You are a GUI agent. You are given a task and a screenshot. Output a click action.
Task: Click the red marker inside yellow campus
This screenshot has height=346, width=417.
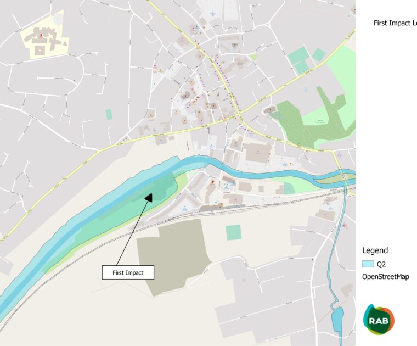[41, 35]
